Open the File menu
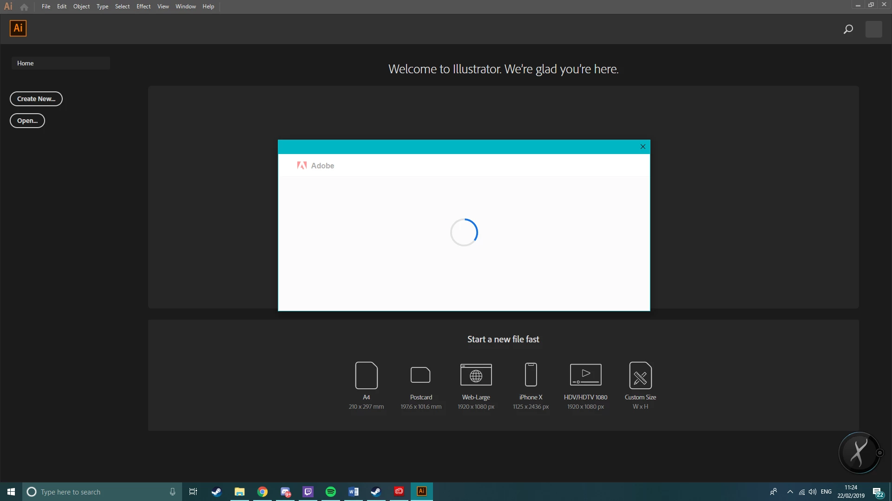Viewport: 892px width, 501px height. 46,6
